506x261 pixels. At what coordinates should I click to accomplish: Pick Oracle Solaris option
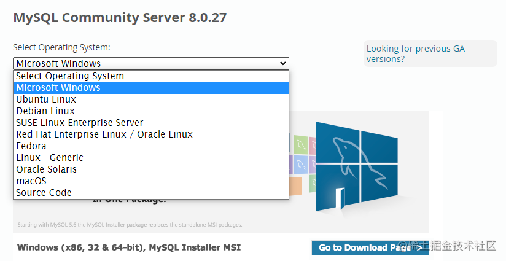coord(151,169)
